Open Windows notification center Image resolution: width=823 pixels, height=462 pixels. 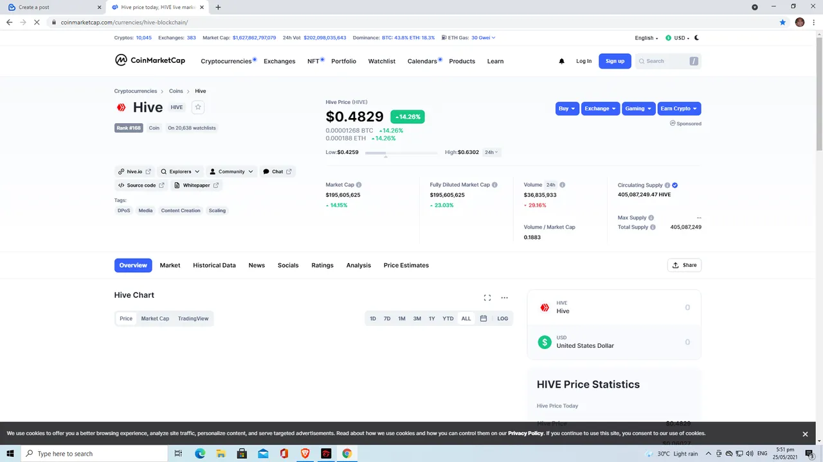[x=809, y=454]
